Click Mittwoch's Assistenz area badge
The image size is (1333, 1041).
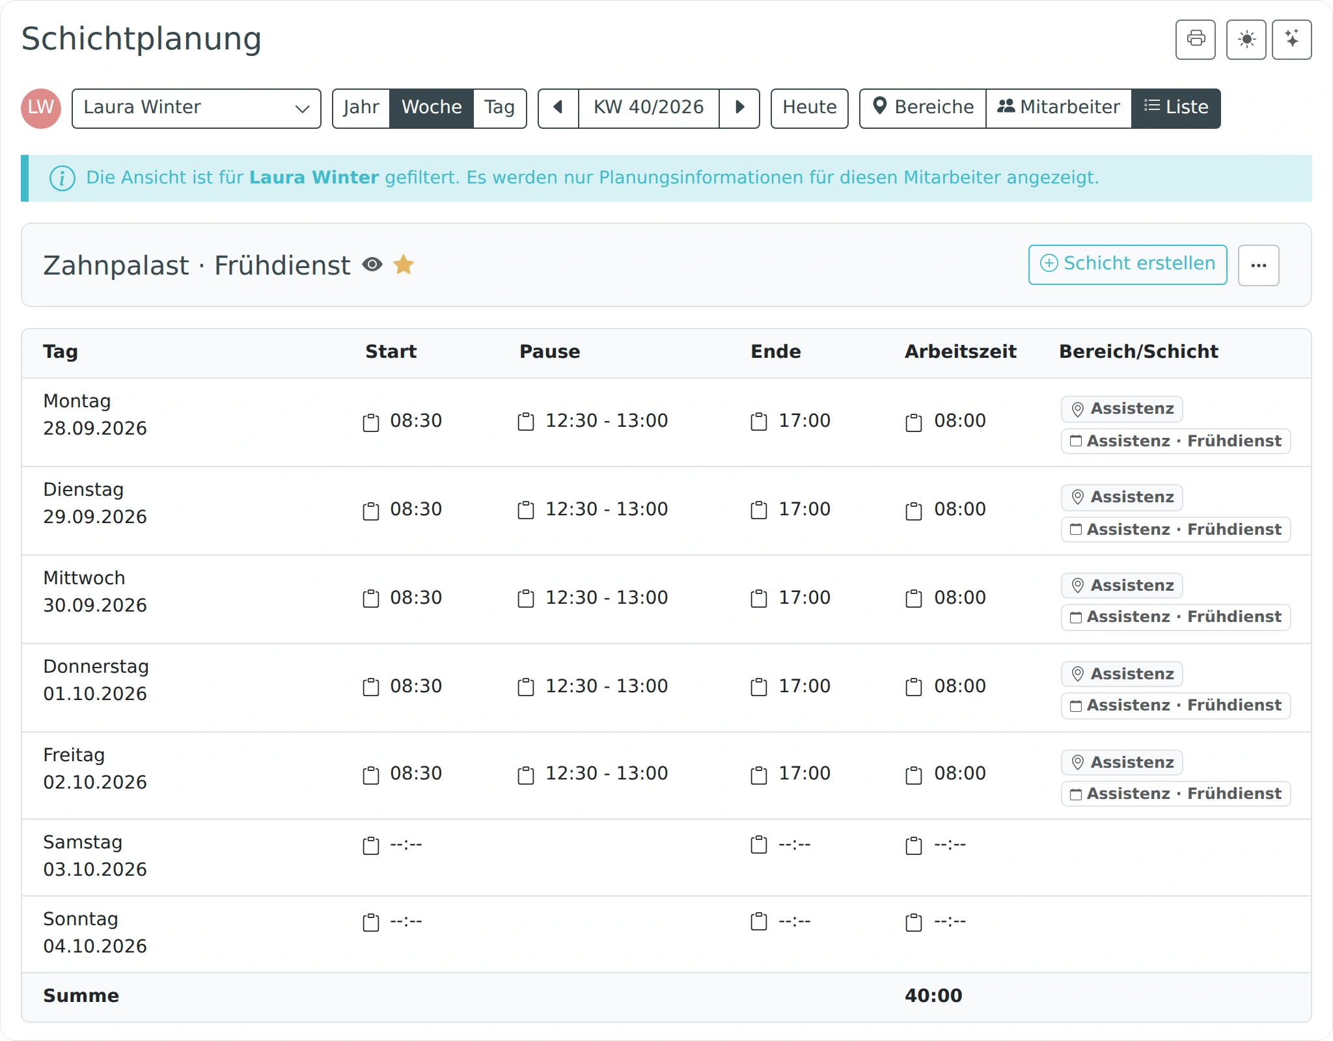click(1121, 585)
